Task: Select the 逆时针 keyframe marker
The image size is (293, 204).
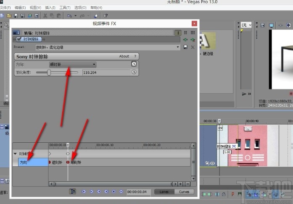Action: click(x=50, y=162)
